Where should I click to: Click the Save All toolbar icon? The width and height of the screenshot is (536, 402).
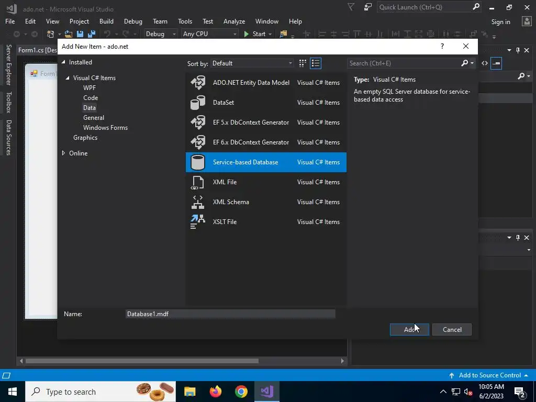(x=92, y=34)
